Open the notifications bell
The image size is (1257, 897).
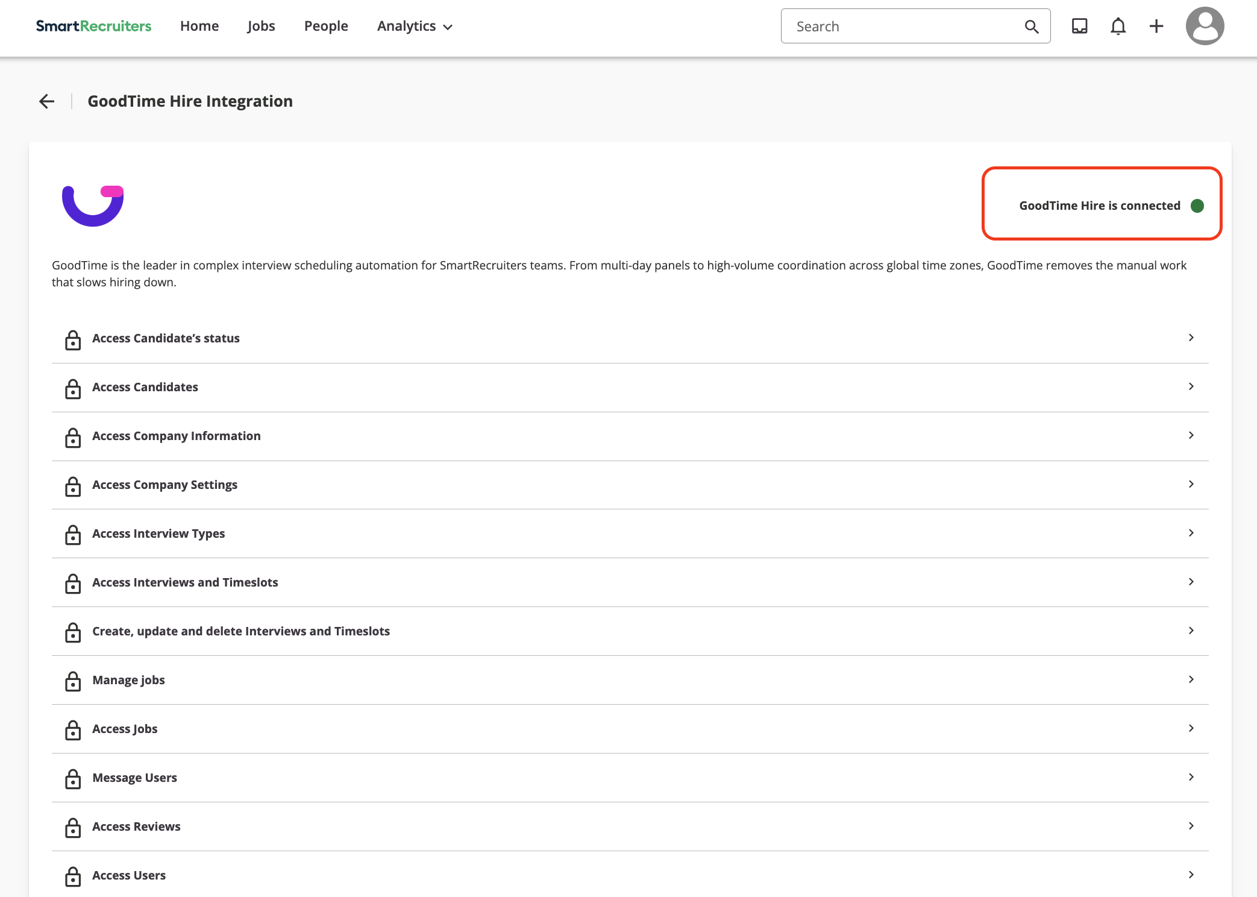click(x=1118, y=26)
